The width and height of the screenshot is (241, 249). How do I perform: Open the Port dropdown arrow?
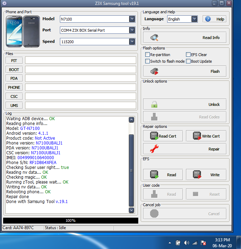(132, 30)
